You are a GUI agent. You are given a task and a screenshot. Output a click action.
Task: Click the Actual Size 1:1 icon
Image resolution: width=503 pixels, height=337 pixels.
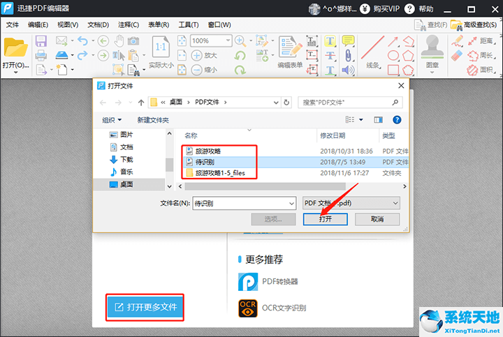point(161,48)
